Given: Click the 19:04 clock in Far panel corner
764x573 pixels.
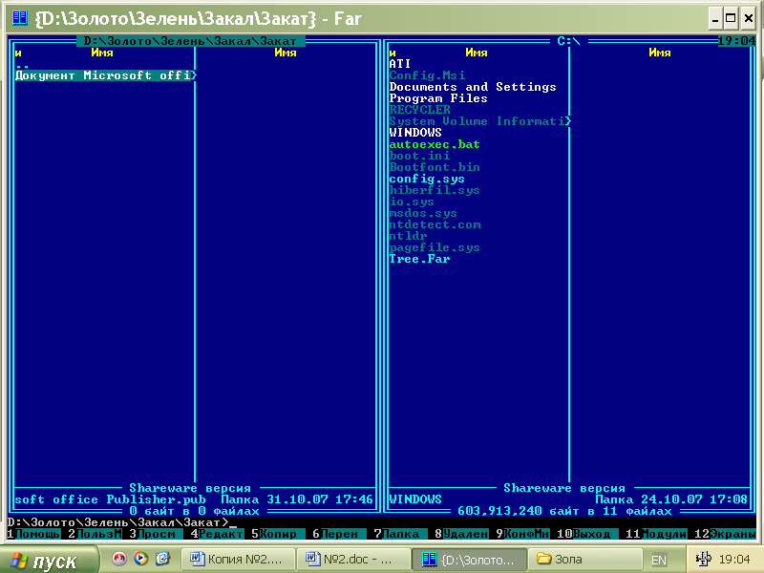Looking at the screenshot, I should tap(737, 41).
